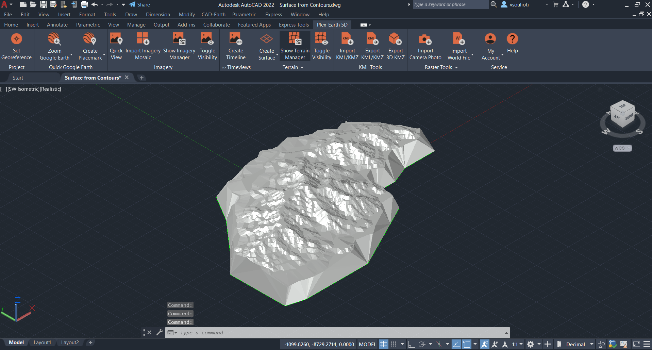Click status bar Customization menu icon
652x350 pixels.
pyautogui.click(x=647, y=344)
